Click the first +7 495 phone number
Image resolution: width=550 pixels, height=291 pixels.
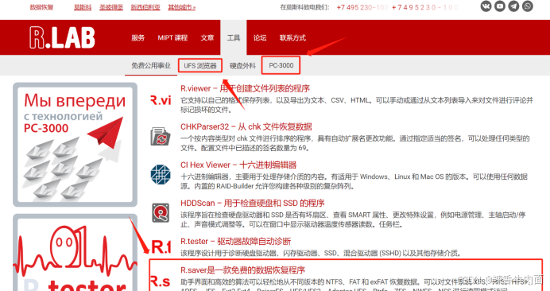(x=362, y=7)
